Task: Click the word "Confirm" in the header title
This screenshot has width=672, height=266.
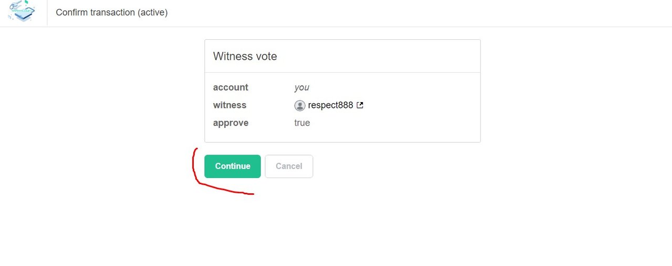Action: pyautogui.click(x=72, y=13)
